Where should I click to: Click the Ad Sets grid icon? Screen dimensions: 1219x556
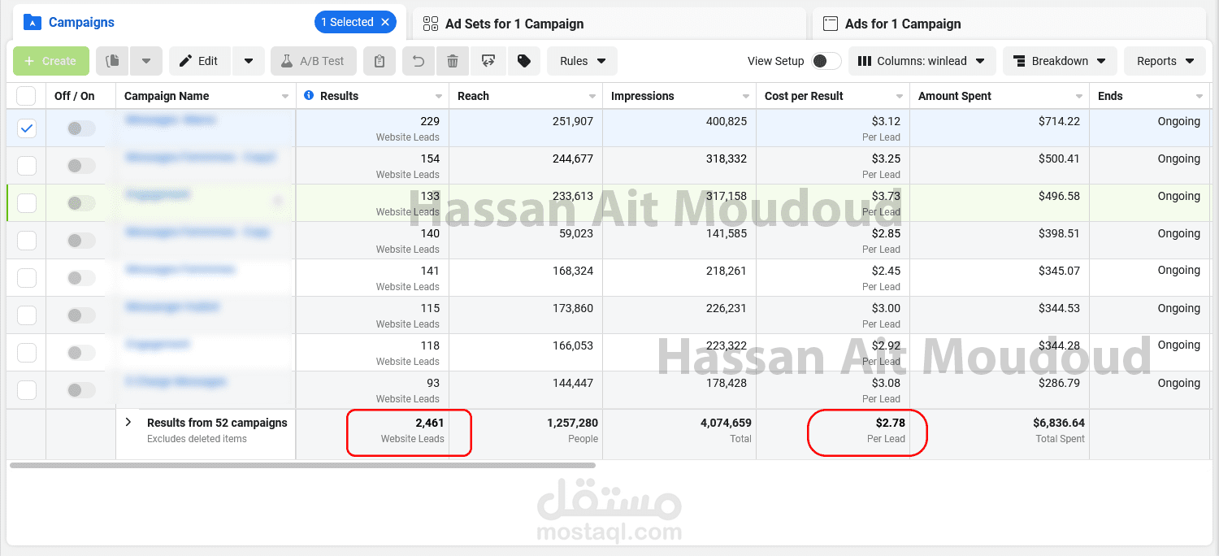coord(431,24)
